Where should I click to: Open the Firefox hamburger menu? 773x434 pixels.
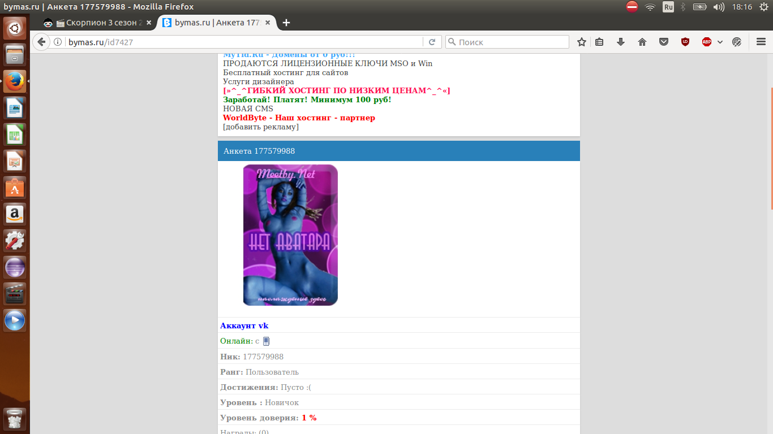(761, 42)
